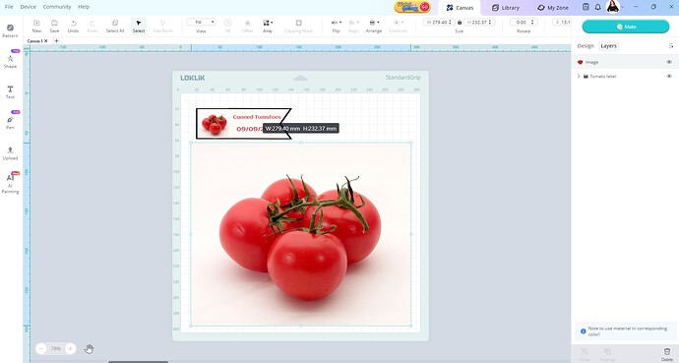Select the hand pan tool

[89, 348]
